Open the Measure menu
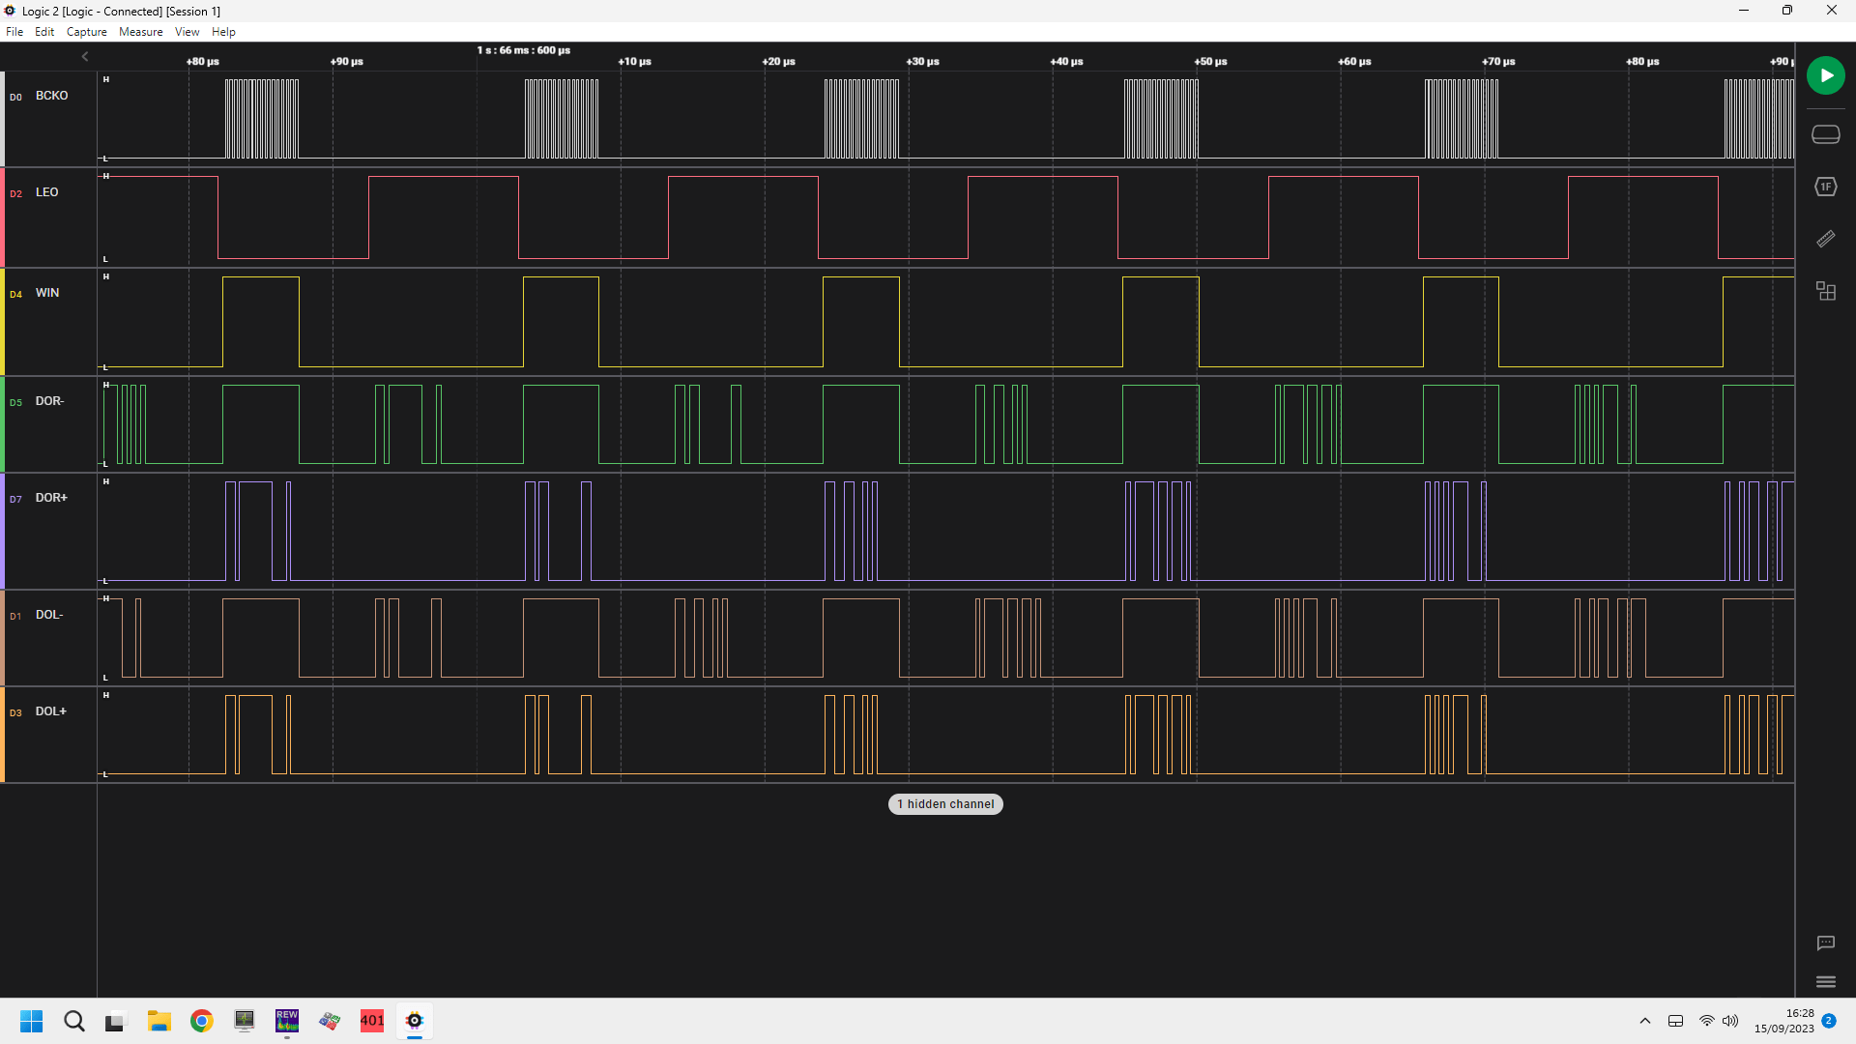Image resolution: width=1856 pixels, height=1044 pixels. coord(141,32)
